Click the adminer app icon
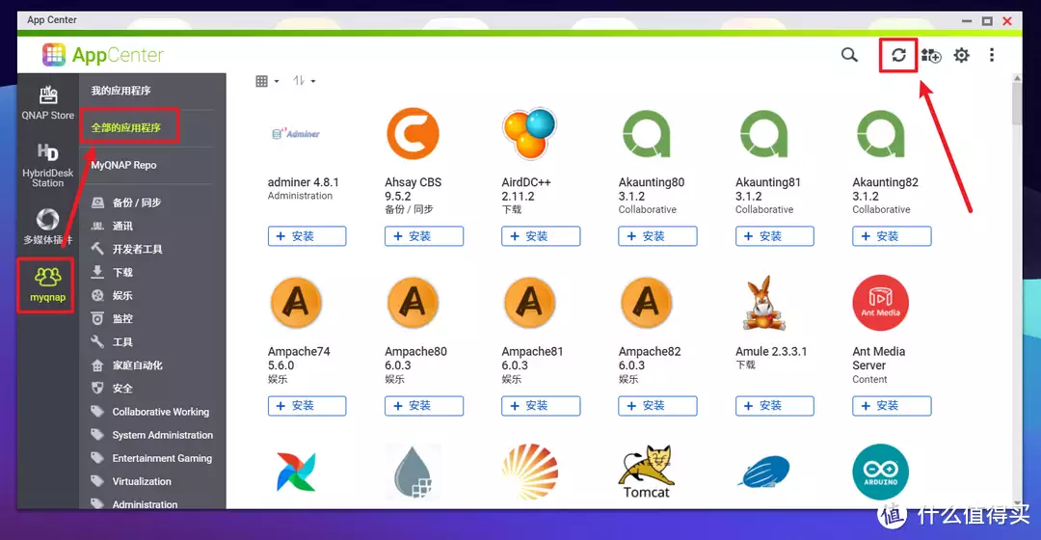The height and width of the screenshot is (540, 1041). point(296,134)
